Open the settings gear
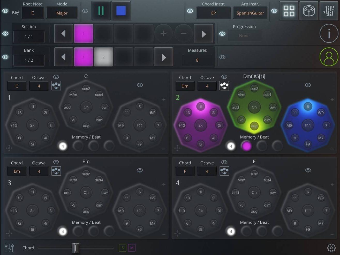 pos(331,248)
